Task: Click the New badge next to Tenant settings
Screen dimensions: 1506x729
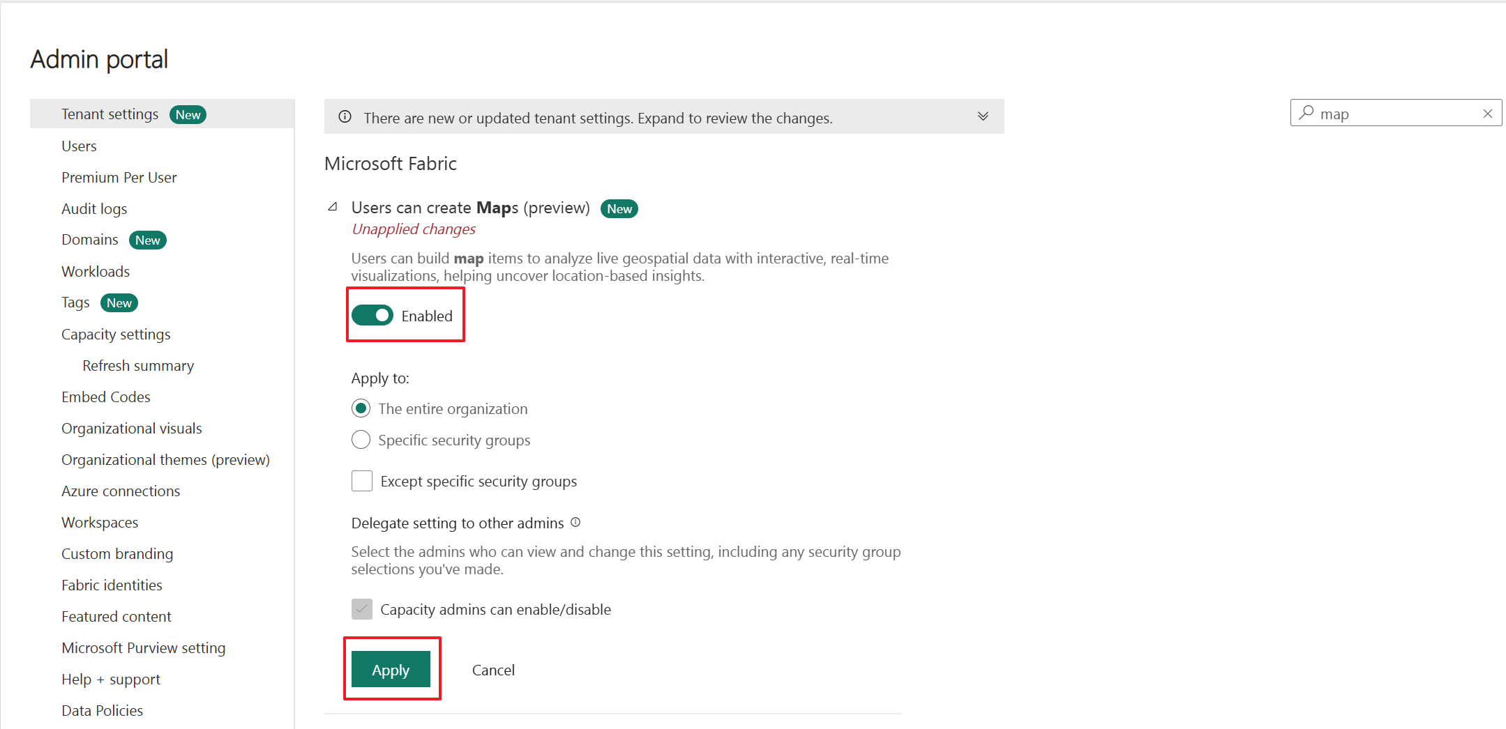Action: [x=188, y=114]
